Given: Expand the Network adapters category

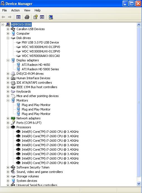Looking at the screenshot, I should [8, 119].
